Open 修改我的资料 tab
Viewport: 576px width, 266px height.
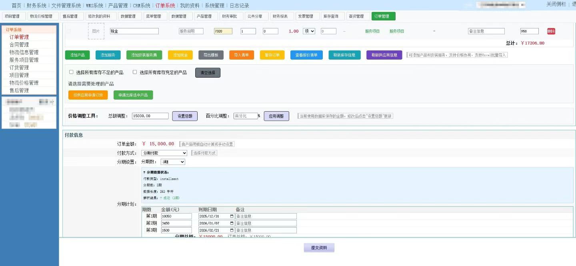(x=101, y=16)
